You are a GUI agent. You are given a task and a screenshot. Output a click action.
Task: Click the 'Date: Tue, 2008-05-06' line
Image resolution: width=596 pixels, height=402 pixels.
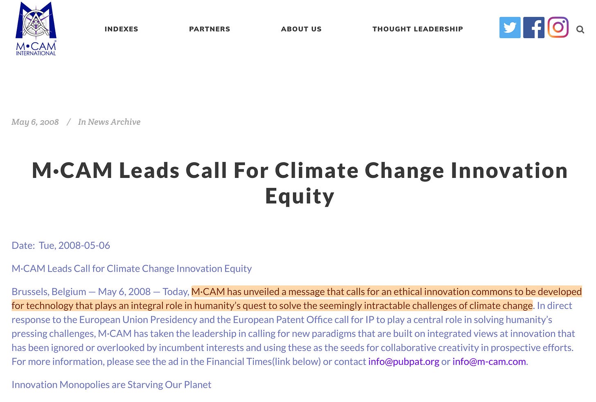[x=61, y=245]
